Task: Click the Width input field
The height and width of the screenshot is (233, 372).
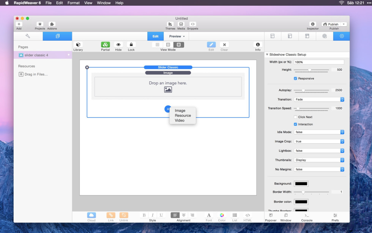Action: 319,62
